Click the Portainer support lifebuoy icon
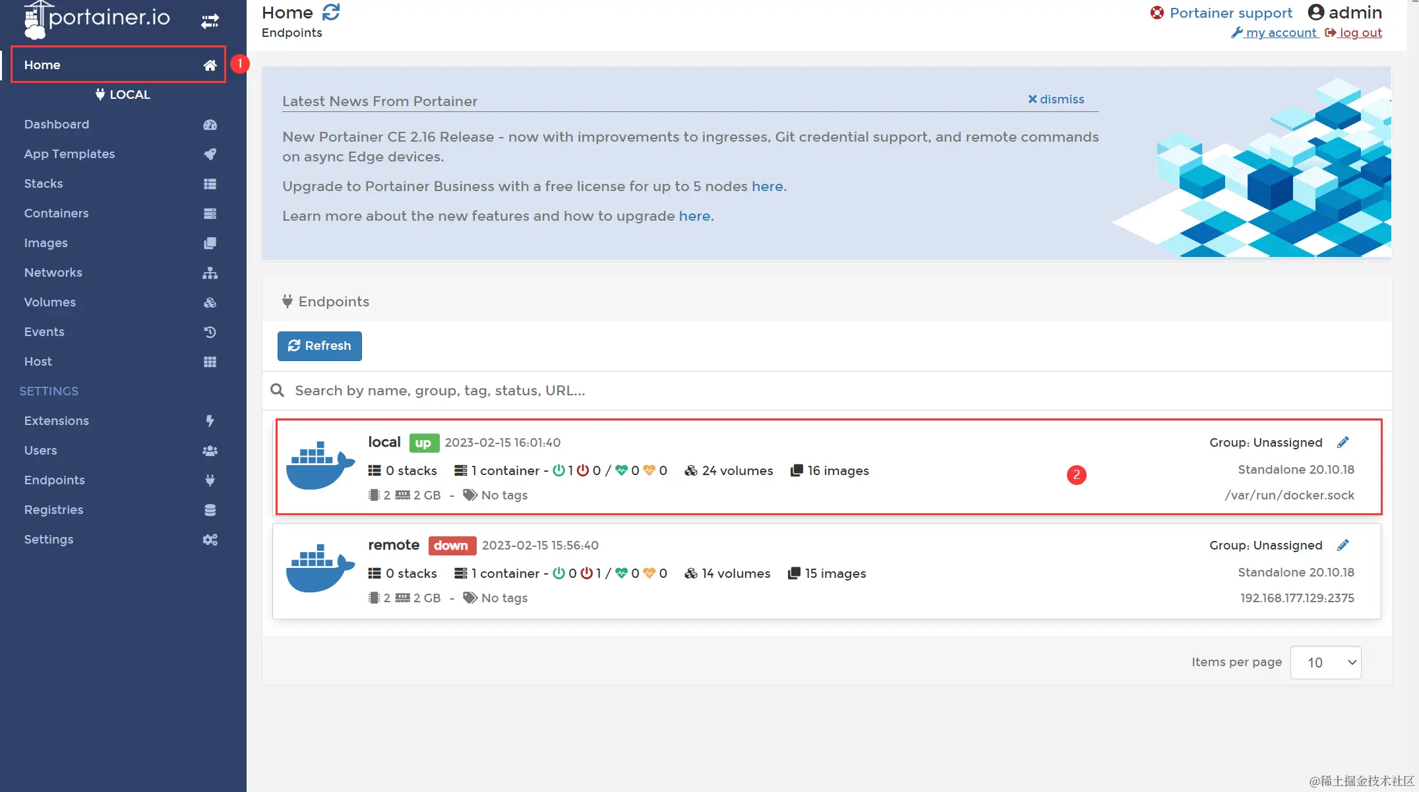 (x=1157, y=13)
